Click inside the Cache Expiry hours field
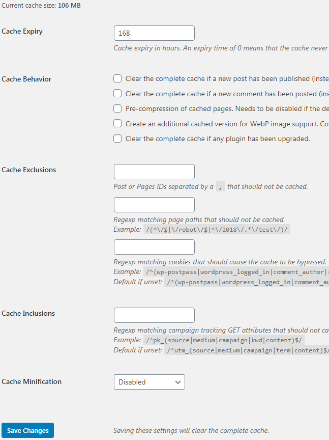This screenshot has width=329, height=440. [154, 33]
